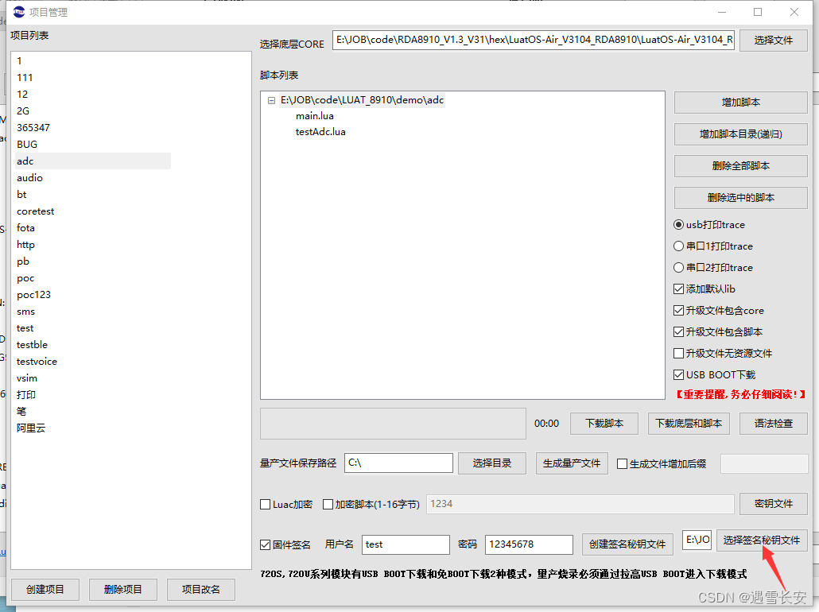819x612 pixels.
Task: Select project 12 in project list
Action: tap(22, 94)
